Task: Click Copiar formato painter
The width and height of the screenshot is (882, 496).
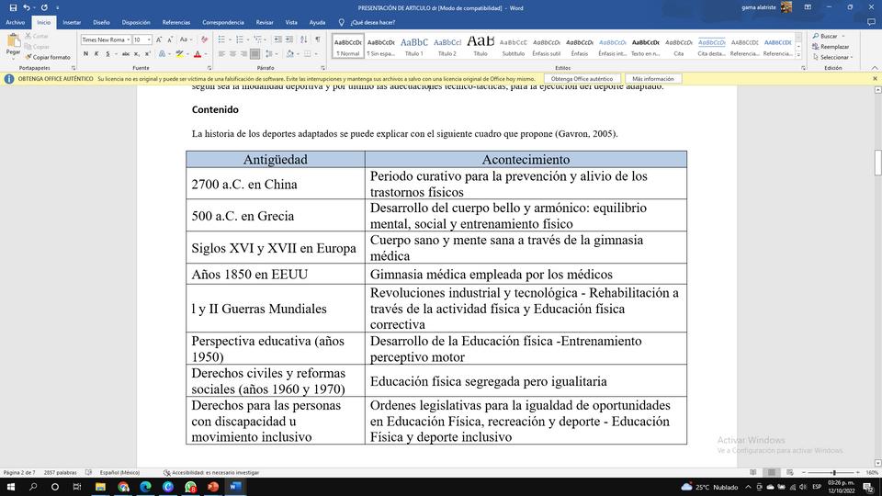Action: click(48, 57)
